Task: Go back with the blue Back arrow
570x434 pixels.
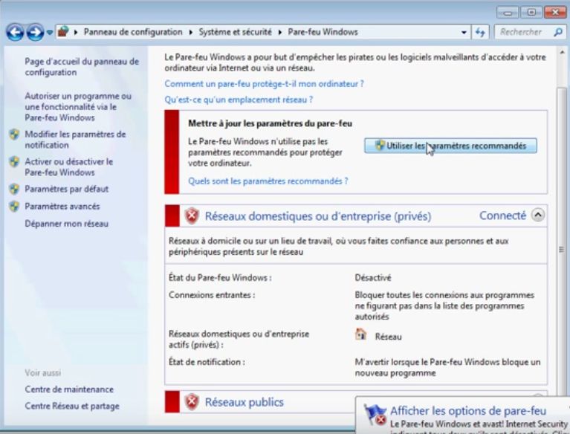Action: pos(15,33)
